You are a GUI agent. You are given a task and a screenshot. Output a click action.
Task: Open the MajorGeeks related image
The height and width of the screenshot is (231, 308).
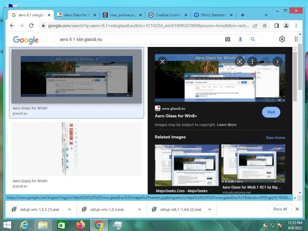[186, 165]
